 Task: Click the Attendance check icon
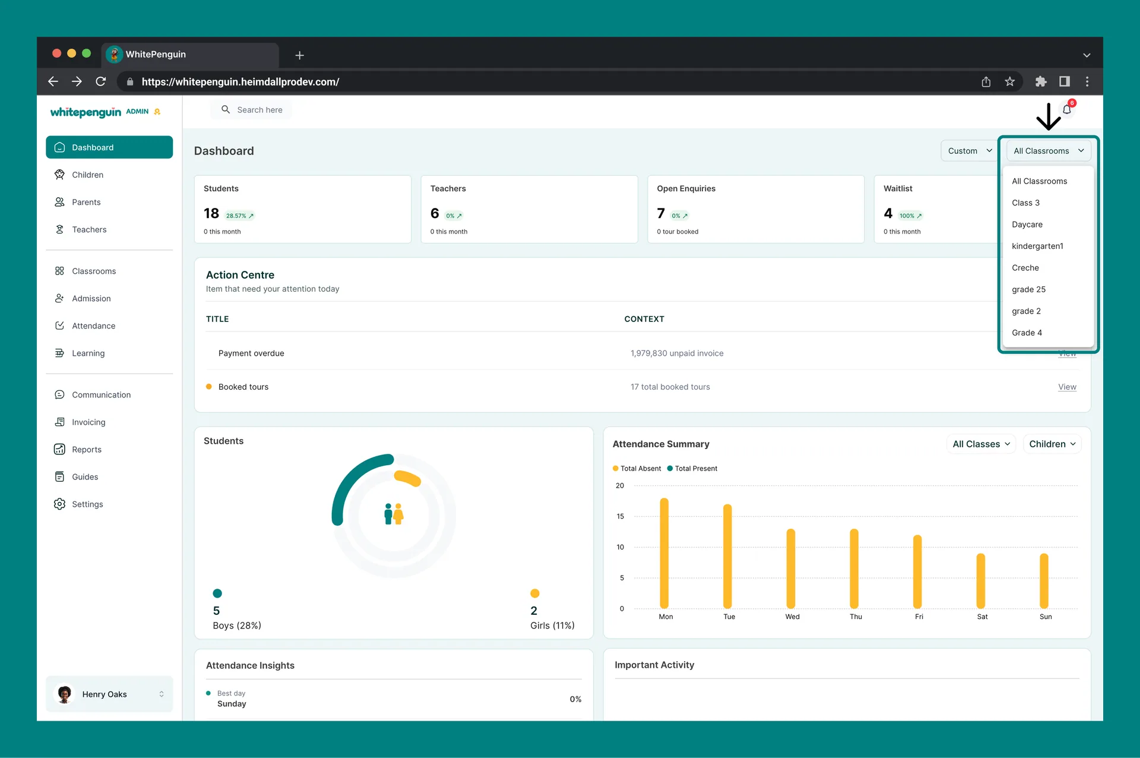click(59, 326)
